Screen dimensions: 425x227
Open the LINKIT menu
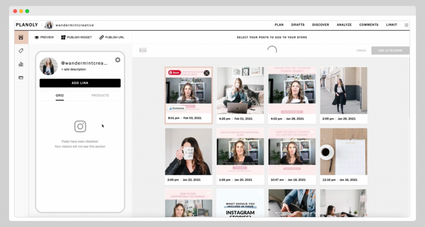tap(391, 24)
